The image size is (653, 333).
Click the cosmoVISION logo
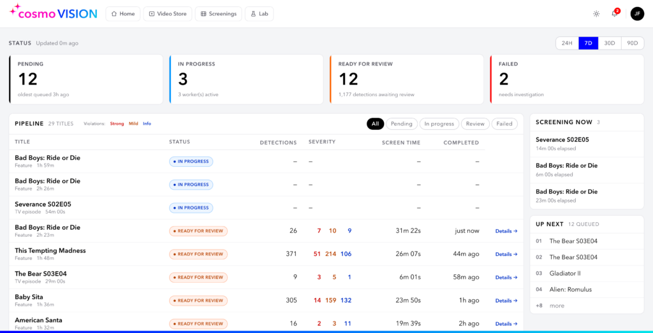54,13
